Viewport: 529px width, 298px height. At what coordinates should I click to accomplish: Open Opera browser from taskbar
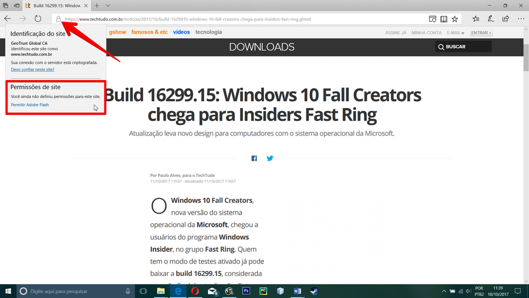click(195, 291)
